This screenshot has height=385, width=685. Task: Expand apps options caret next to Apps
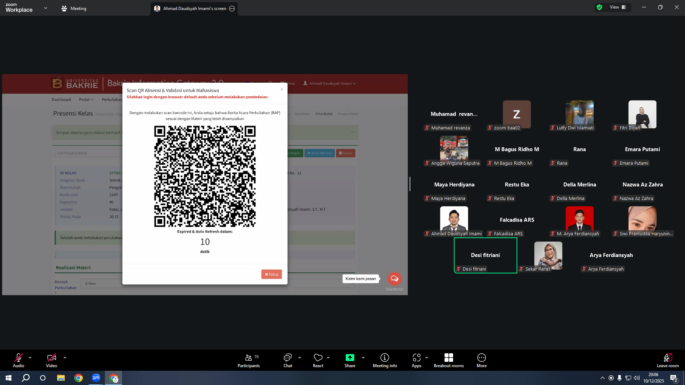click(427, 358)
